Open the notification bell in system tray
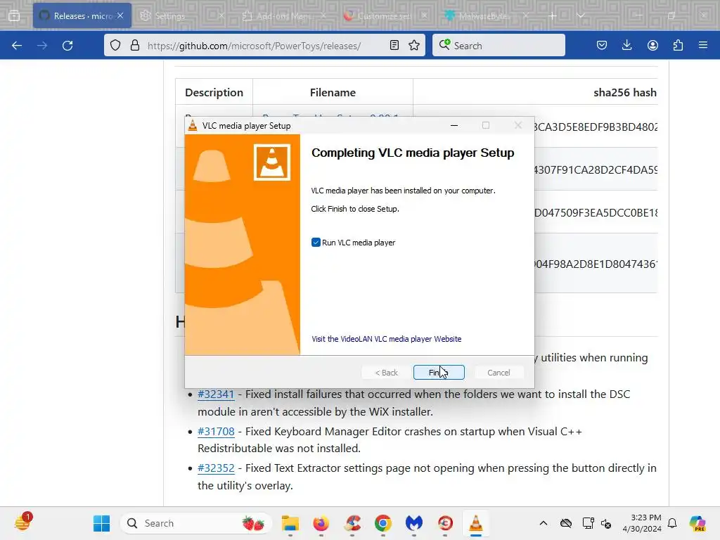This screenshot has width=720, height=540. (672, 523)
